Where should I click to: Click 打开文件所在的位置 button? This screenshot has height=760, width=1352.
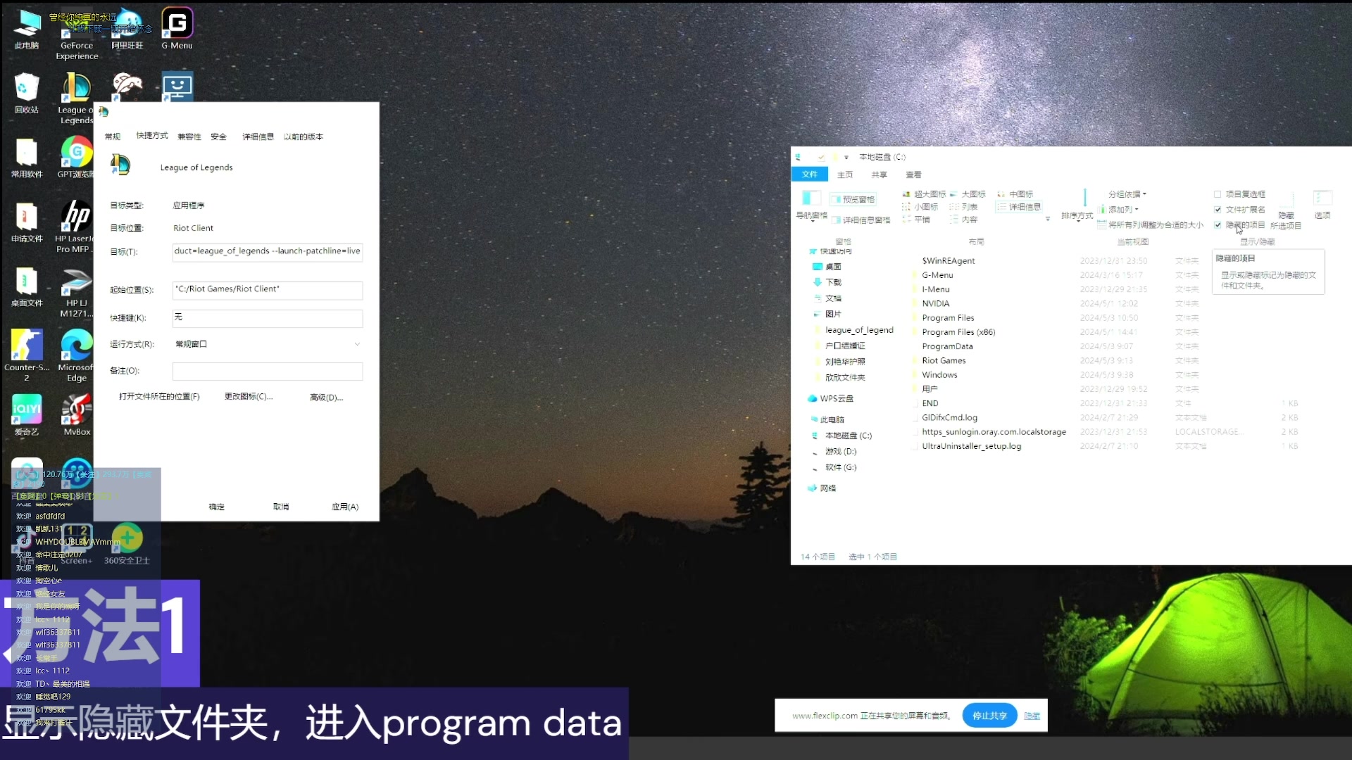[159, 397]
